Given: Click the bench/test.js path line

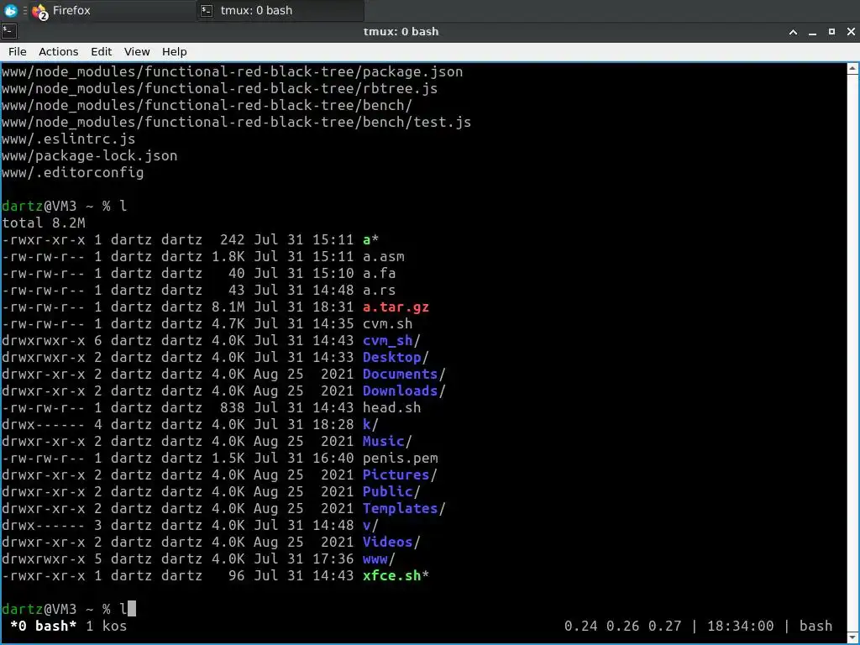Looking at the screenshot, I should (x=236, y=122).
